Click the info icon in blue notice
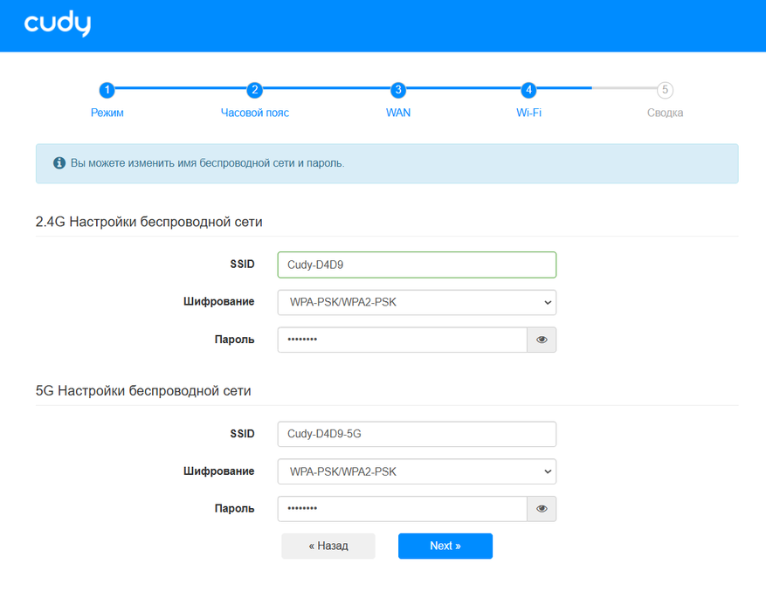This screenshot has height=591, width=766. point(59,163)
